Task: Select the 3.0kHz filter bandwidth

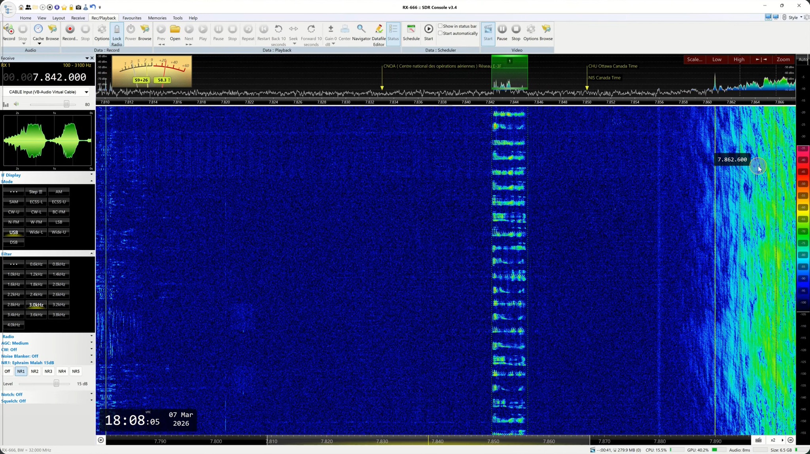Action: (x=36, y=305)
